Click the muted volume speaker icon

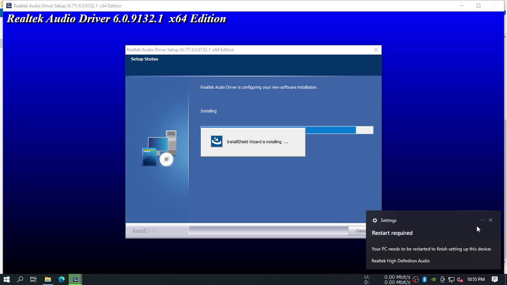tap(460, 279)
